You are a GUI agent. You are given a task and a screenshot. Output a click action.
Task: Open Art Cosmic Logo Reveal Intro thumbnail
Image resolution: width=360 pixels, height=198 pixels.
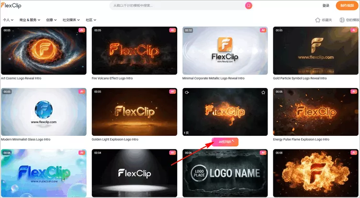click(x=44, y=51)
